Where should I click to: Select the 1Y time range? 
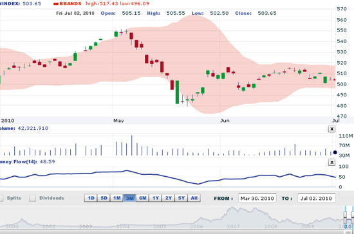[x=156, y=198]
